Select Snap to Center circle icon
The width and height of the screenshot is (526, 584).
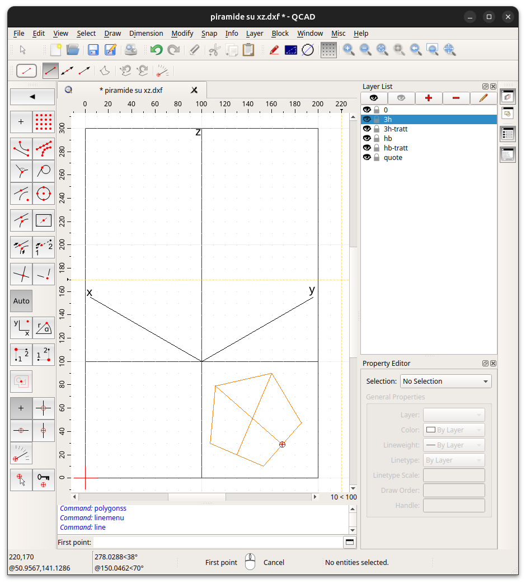coord(44,194)
